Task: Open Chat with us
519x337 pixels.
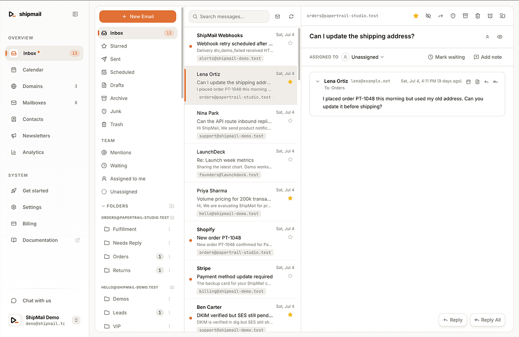Action: [x=45, y=301]
